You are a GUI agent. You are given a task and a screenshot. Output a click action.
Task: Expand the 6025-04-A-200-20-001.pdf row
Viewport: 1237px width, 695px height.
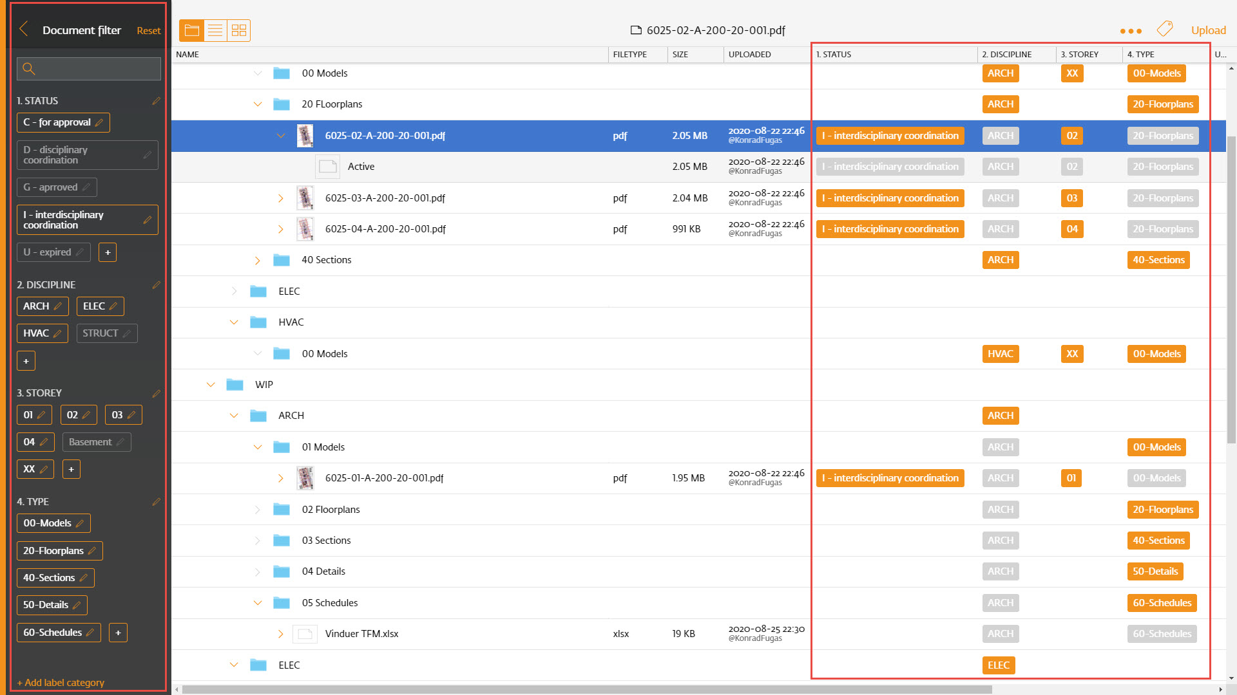(281, 229)
